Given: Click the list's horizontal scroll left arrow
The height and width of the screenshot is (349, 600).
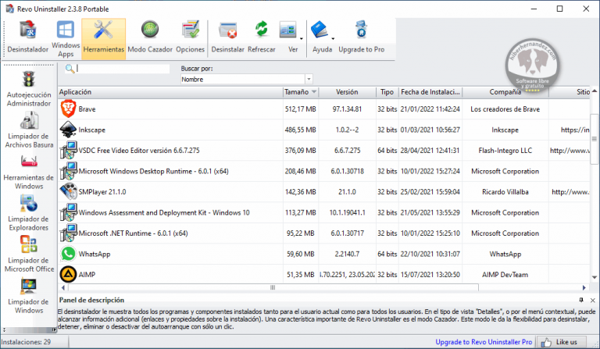Looking at the screenshot, I should tap(63, 287).
